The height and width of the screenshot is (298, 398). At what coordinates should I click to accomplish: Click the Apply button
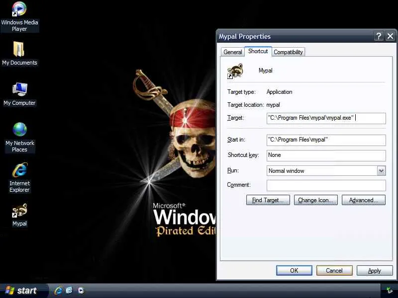coord(375,270)
